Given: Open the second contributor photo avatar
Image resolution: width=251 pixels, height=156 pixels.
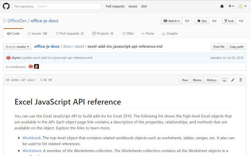Looking at the screenshot, I should coord(36,66).
